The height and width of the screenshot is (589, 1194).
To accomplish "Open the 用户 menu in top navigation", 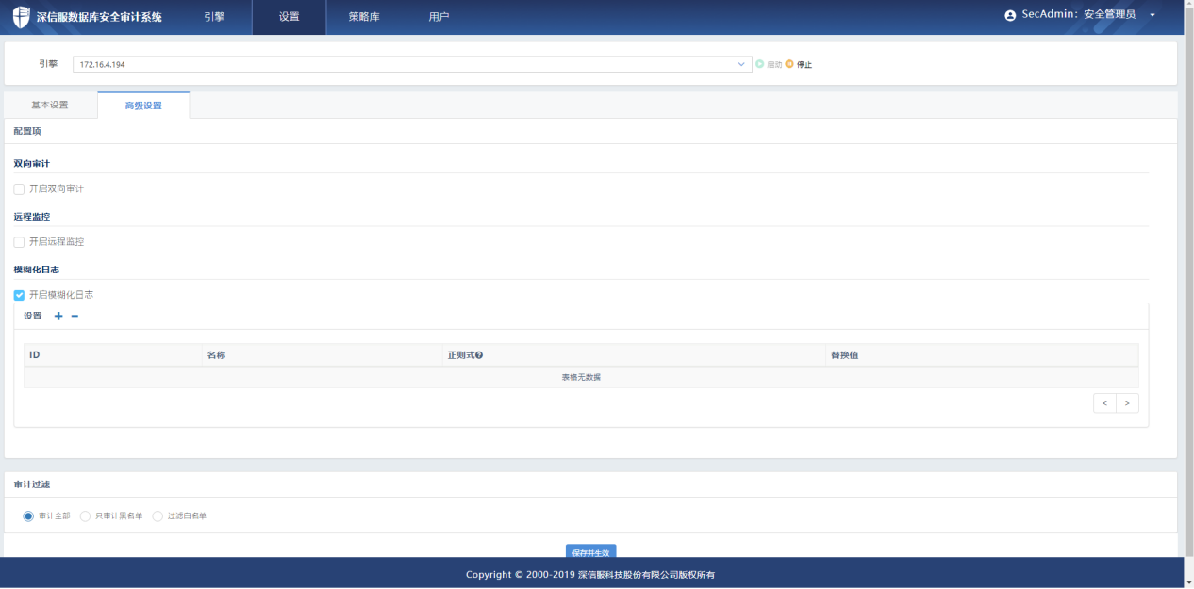I will (439, 17).
